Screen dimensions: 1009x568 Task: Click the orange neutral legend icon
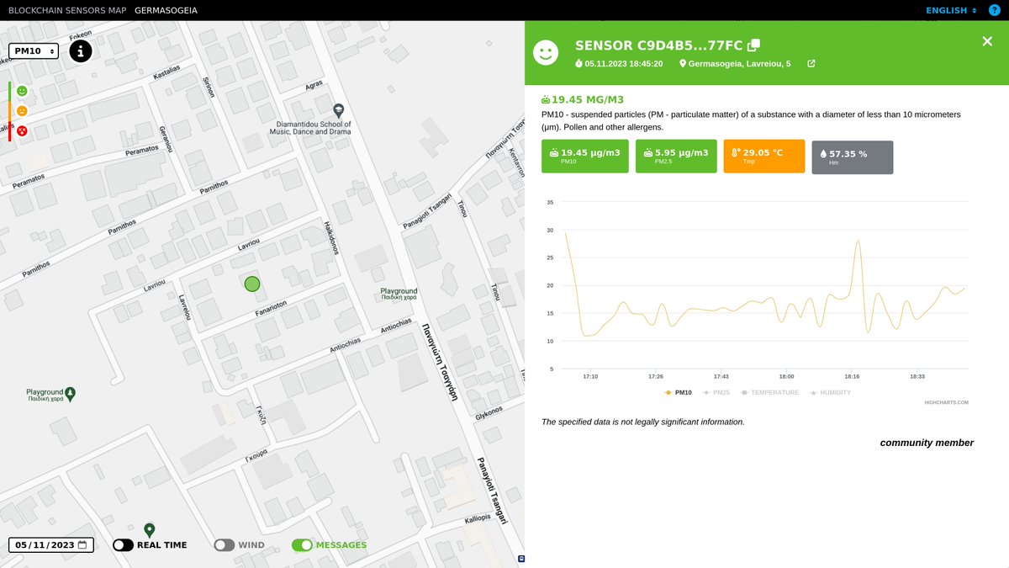22,111
